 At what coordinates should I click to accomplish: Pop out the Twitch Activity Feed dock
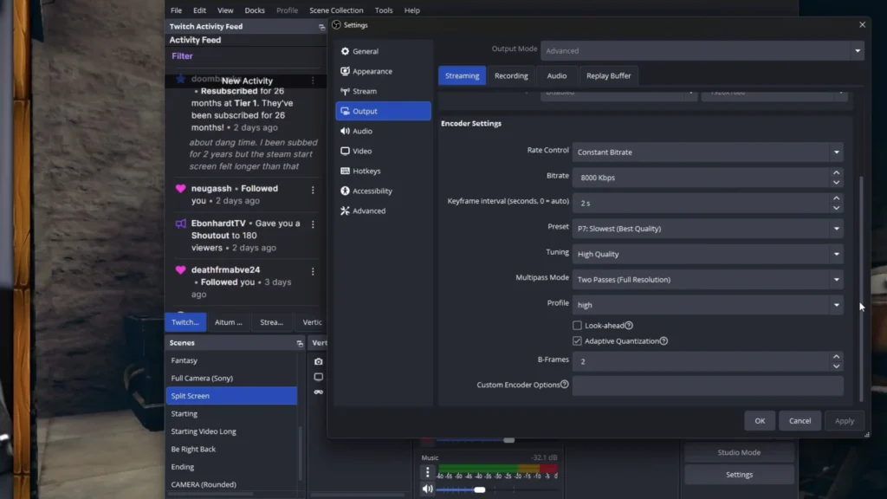pyautogui.click(x=321, y=27)
